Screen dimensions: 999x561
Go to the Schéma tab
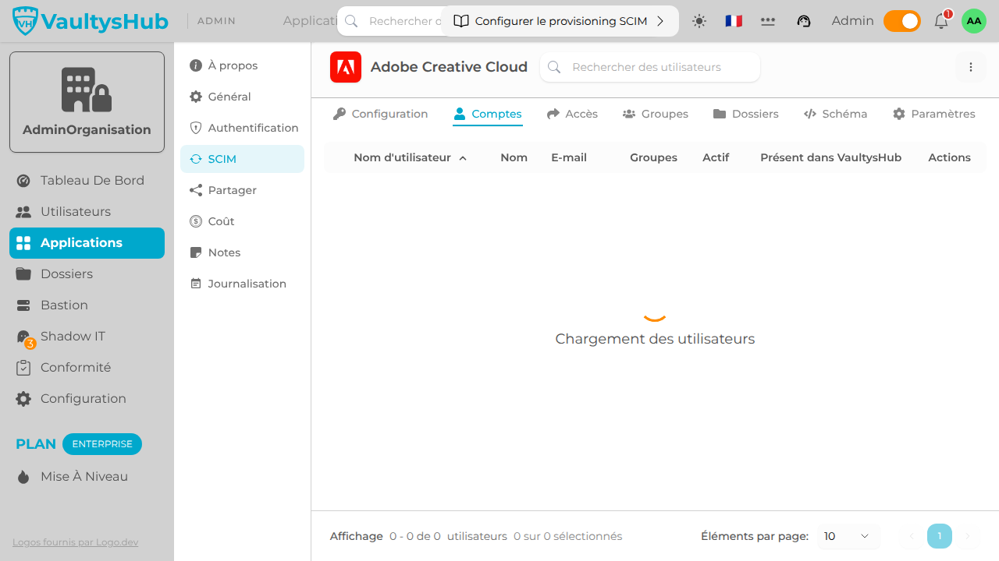coord(836,114)
